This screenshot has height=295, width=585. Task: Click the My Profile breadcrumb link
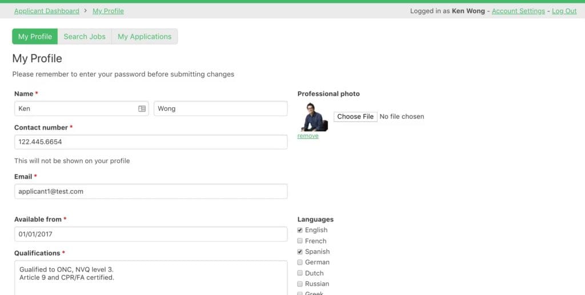(108, 11)
